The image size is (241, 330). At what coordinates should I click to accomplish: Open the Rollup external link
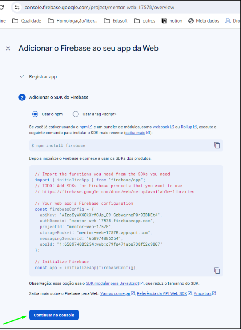[x=189, y=127]
